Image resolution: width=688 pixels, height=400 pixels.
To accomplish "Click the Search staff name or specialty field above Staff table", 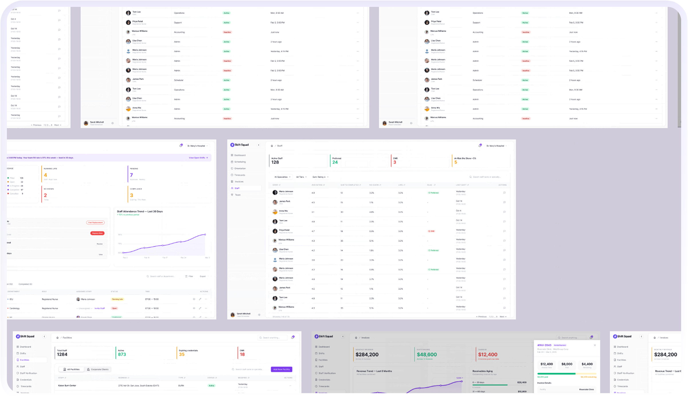I will [x=486, y=177].
